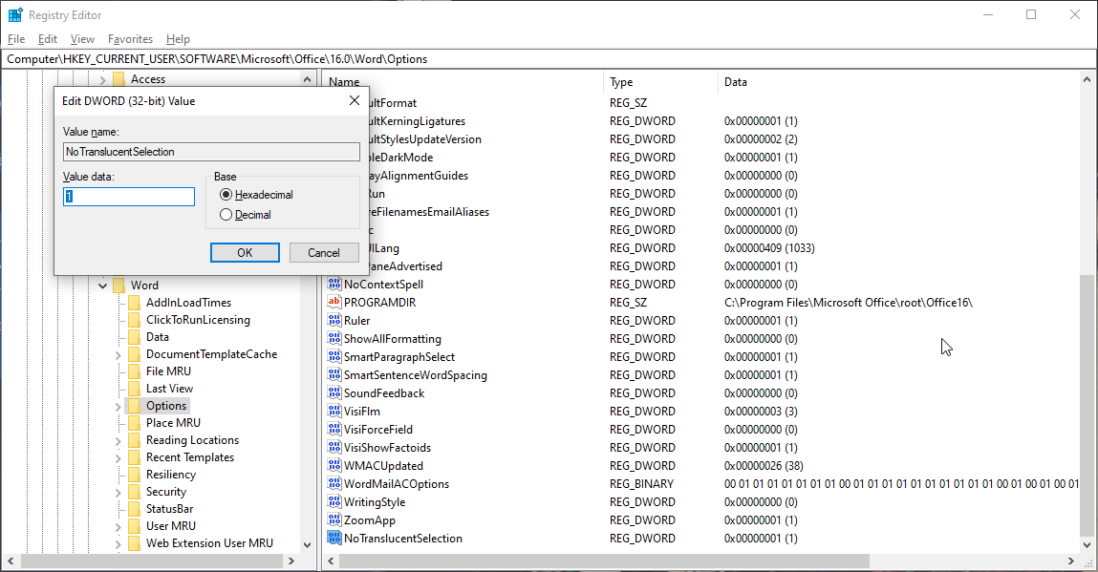Click the ShowAllFormatting value icon

tap(334, 339)
